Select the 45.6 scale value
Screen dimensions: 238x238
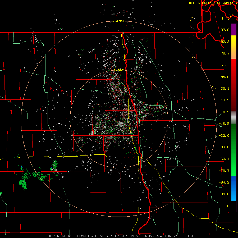coord(225,77)
